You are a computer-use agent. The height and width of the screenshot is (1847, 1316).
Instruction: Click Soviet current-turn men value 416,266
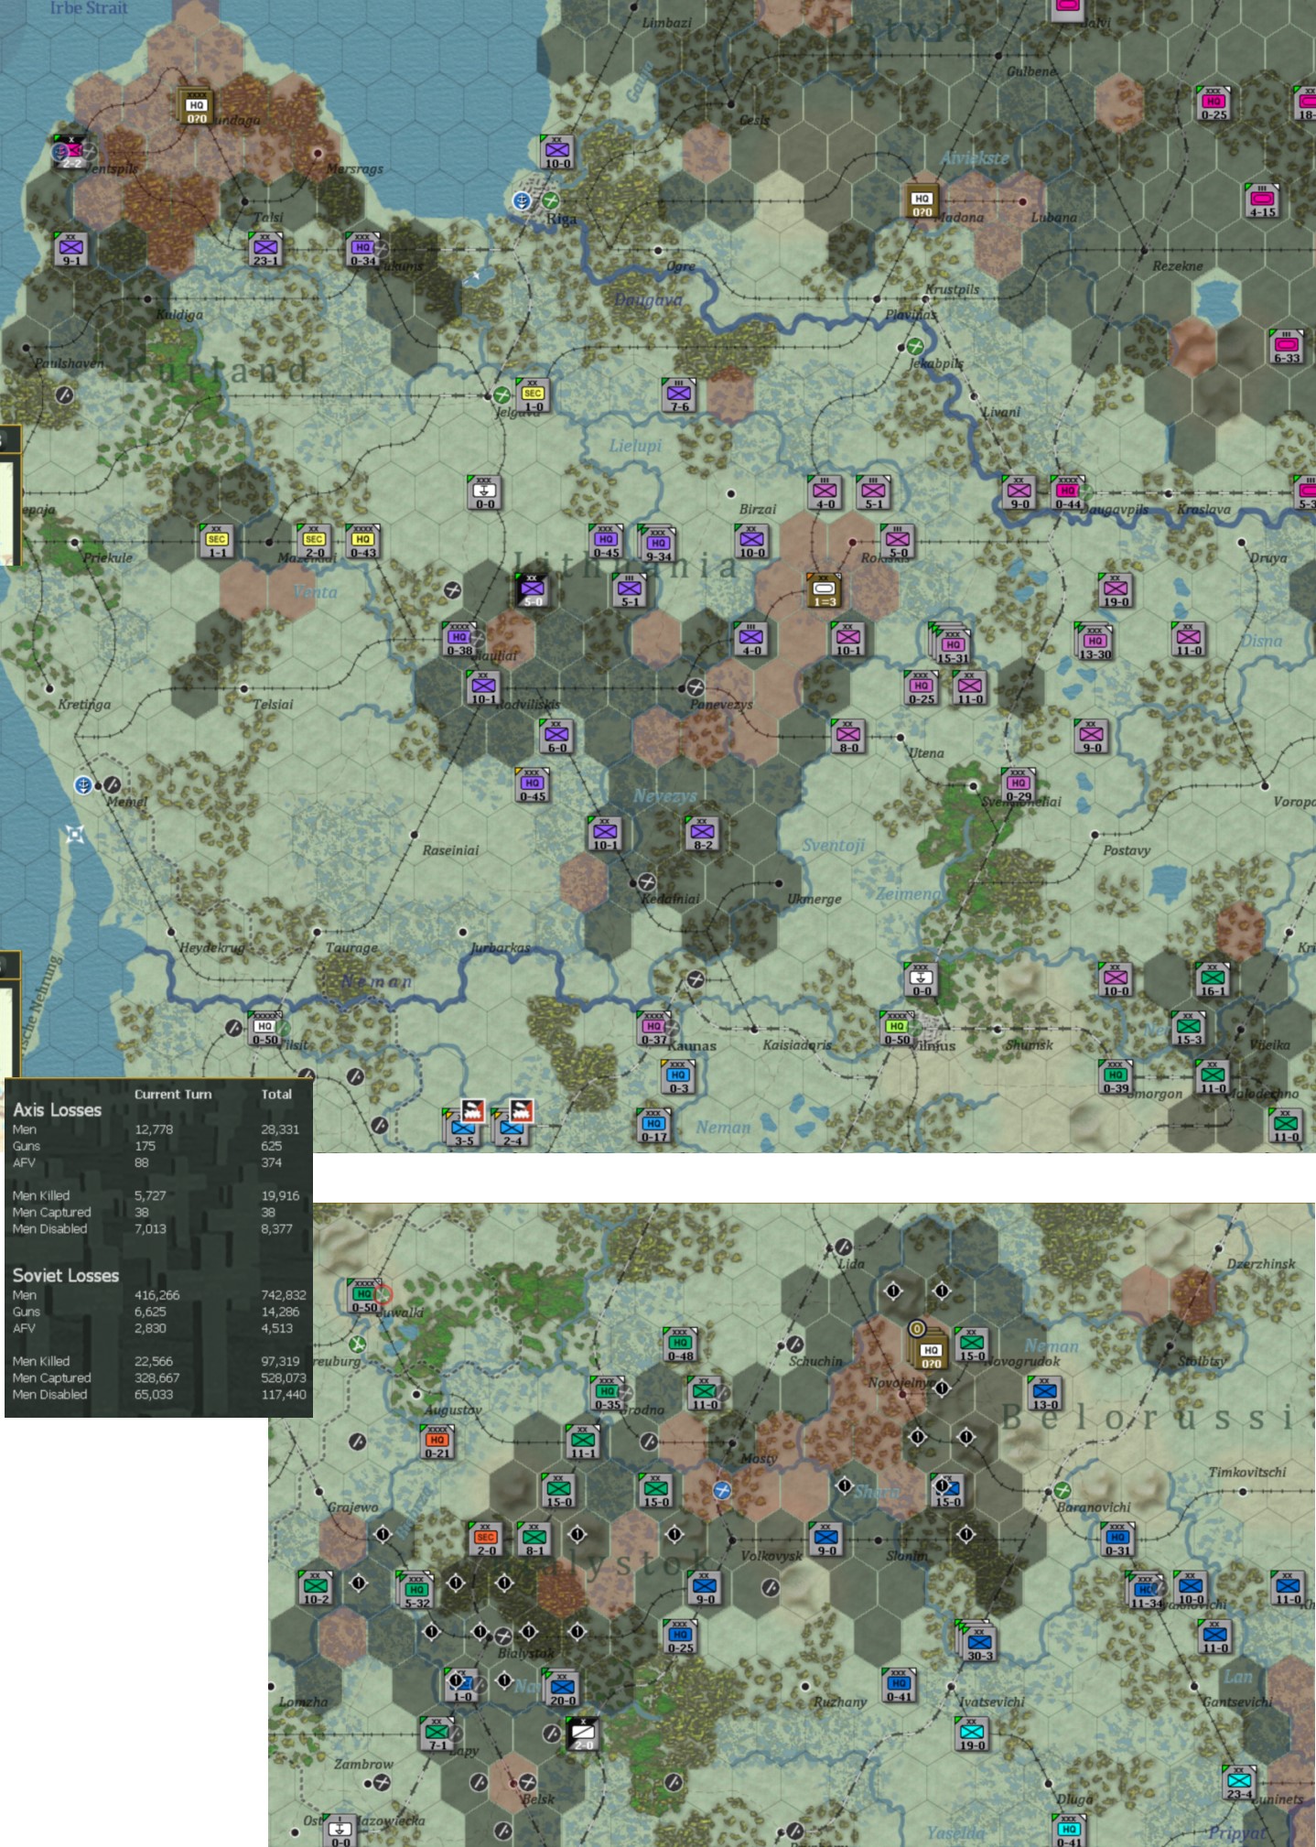(x=157, y=1295)
